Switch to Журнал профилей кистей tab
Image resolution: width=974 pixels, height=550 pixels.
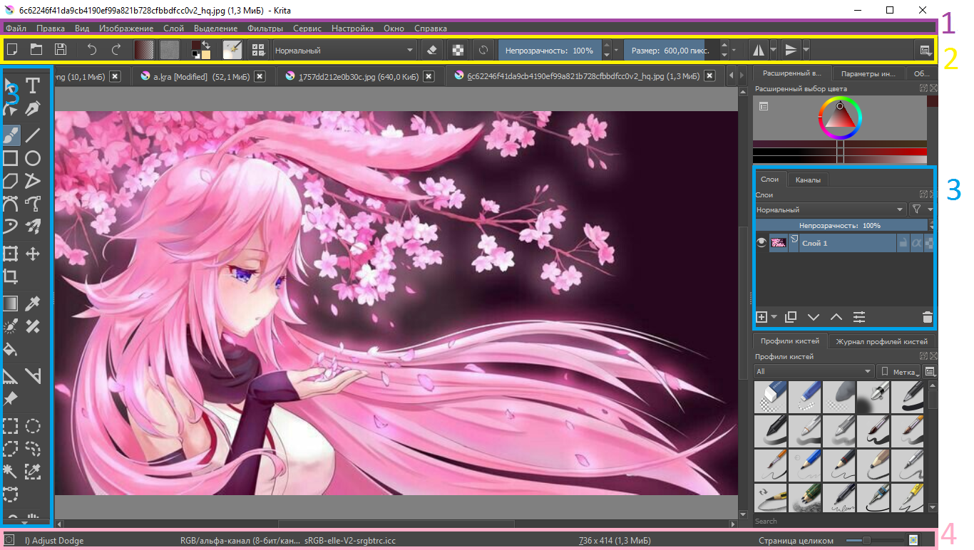882,341
